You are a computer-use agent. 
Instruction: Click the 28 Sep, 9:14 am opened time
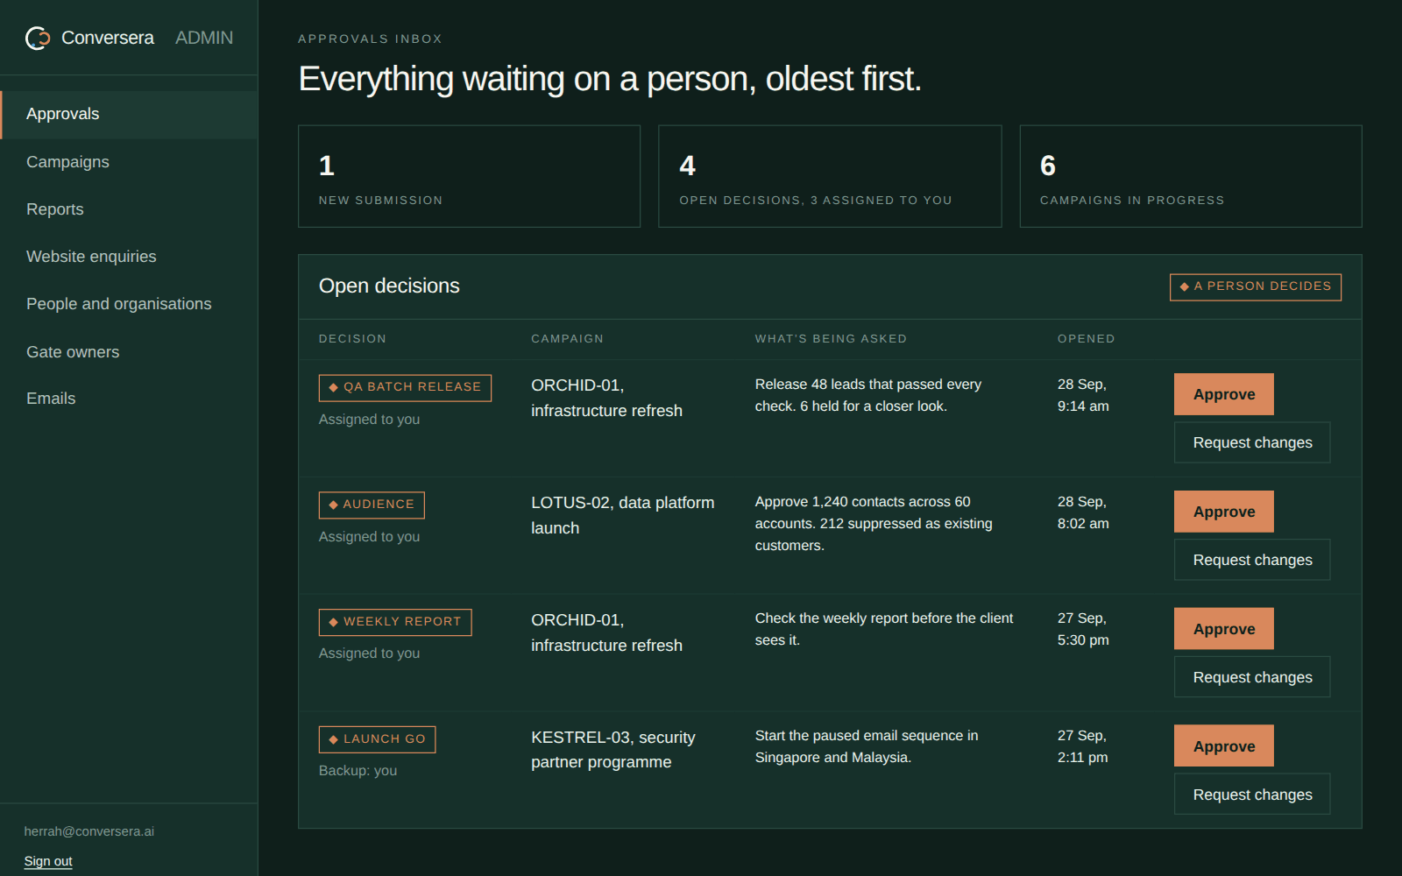click(x=1083, y=395)
